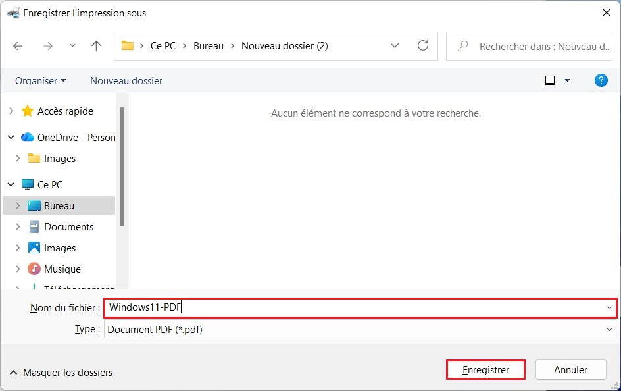Change the view layout icon
621x391 pixels.
pyautogui.click(x=550, y=80)
